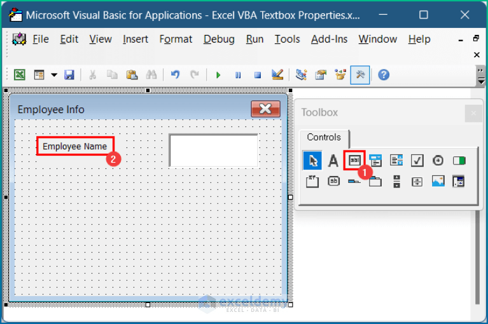Expand toolbar options overflow arrow

[x=481, y=76]
